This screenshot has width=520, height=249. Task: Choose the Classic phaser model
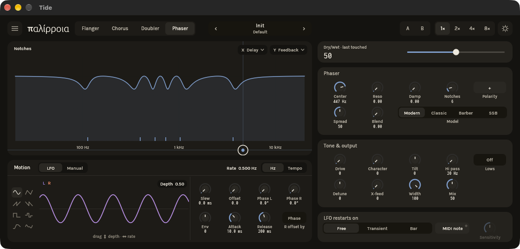[439, 113]
